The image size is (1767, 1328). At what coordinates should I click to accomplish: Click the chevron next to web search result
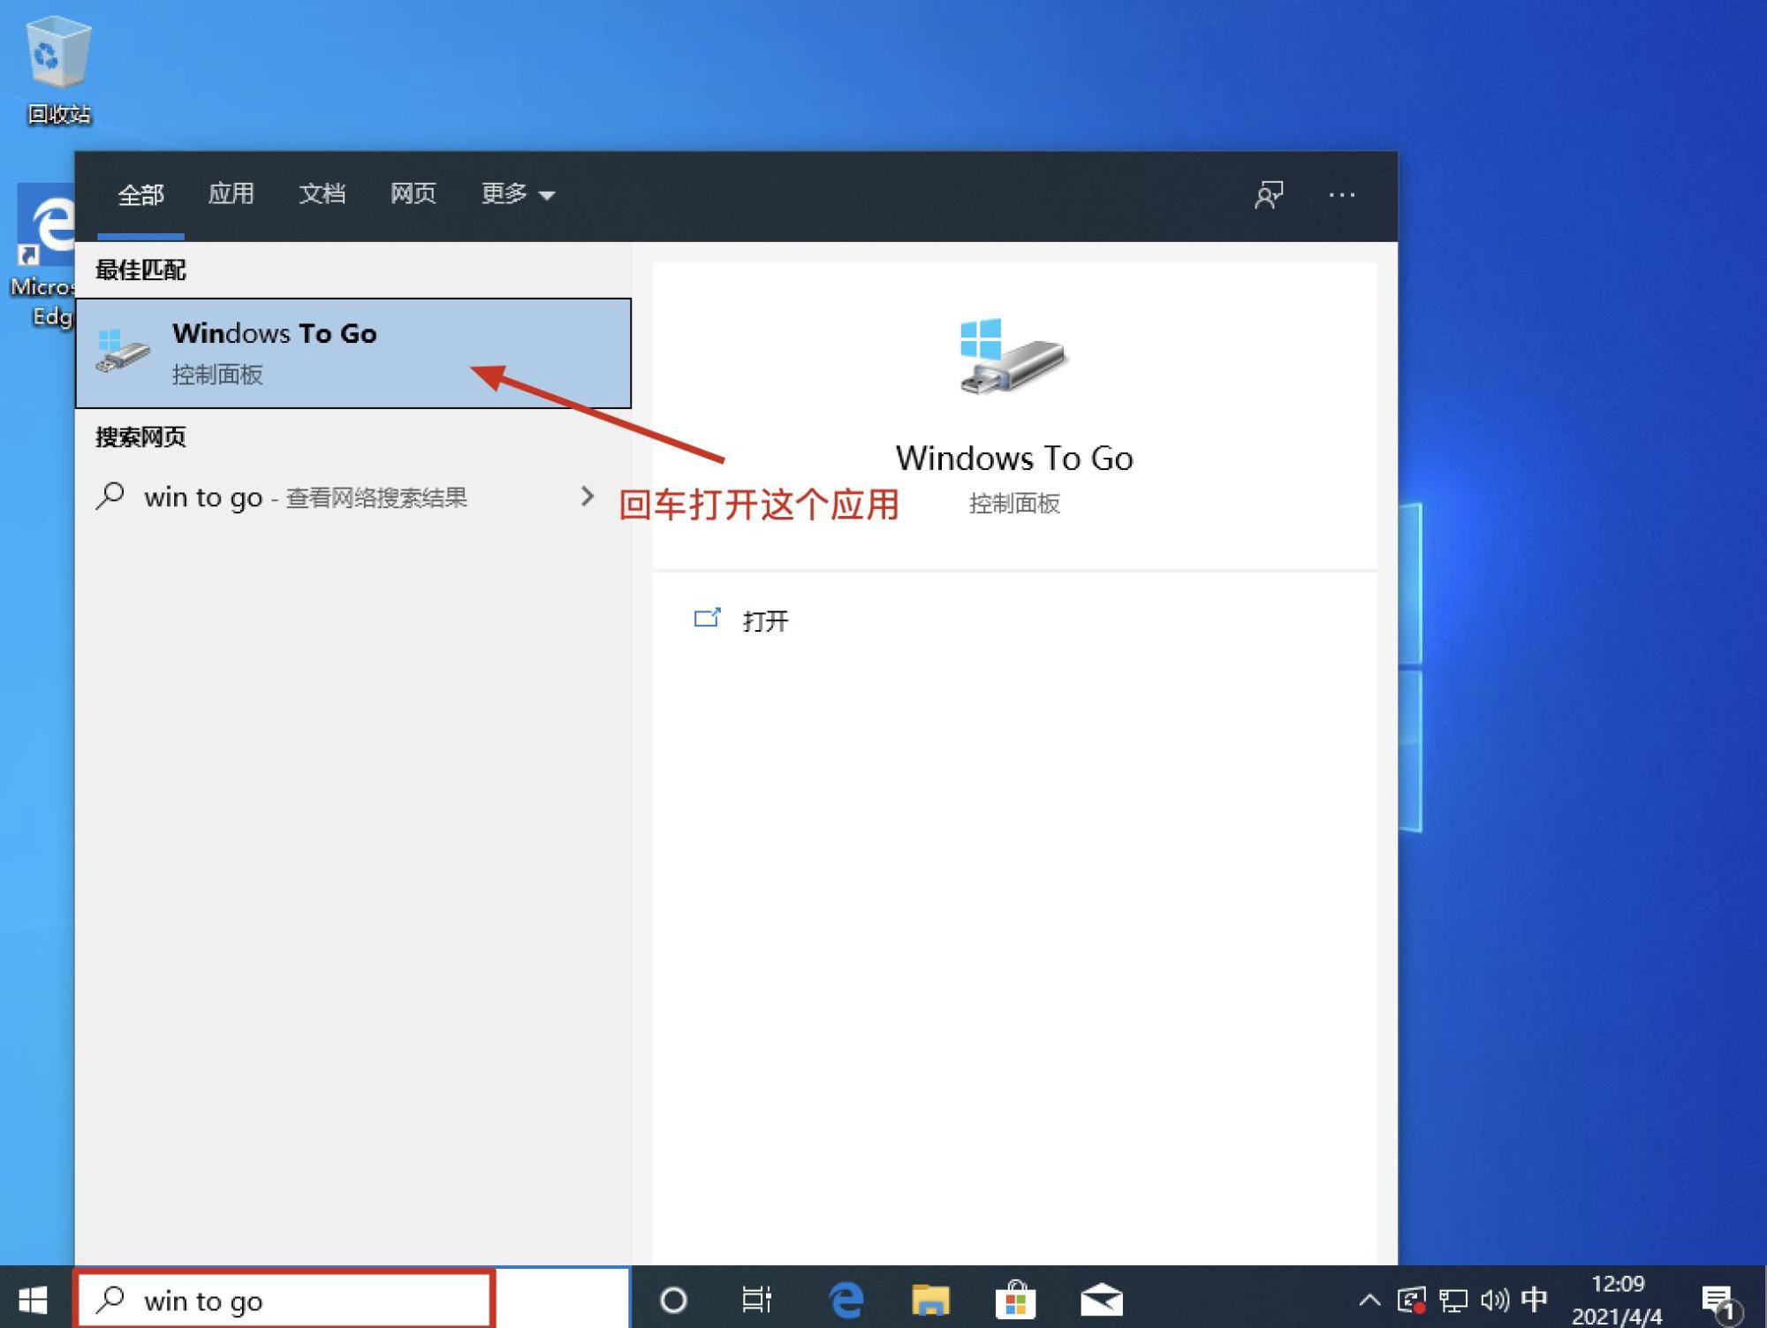click(588, 497)
